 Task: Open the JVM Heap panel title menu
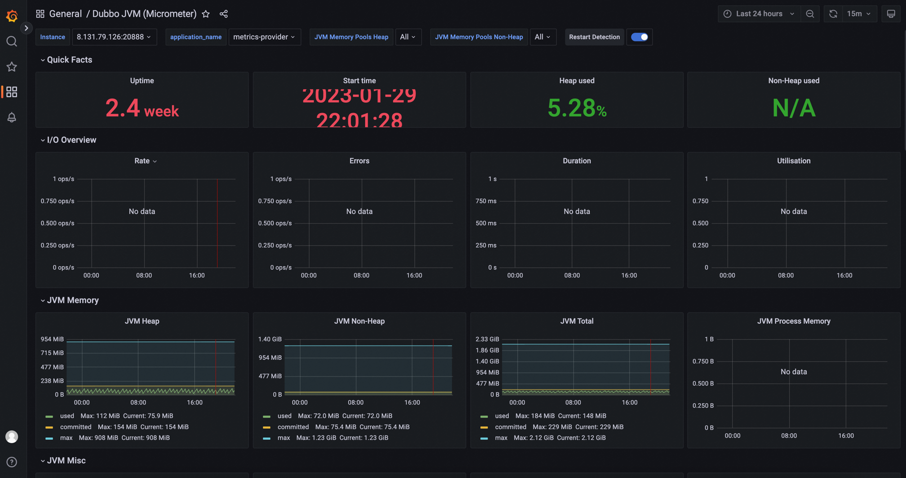coord(142,321)
